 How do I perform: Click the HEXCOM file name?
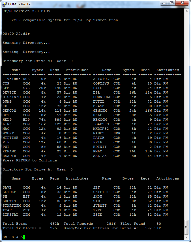[x=100, y=120]
